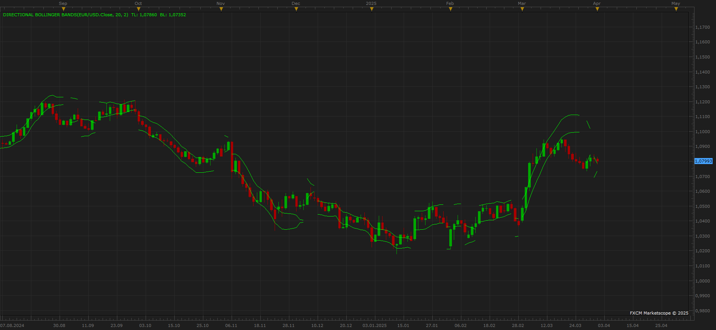This screenshot has width=716, height=330.
Task: Click the 20.12 date axis label
Action: click(x=346, y=325)
